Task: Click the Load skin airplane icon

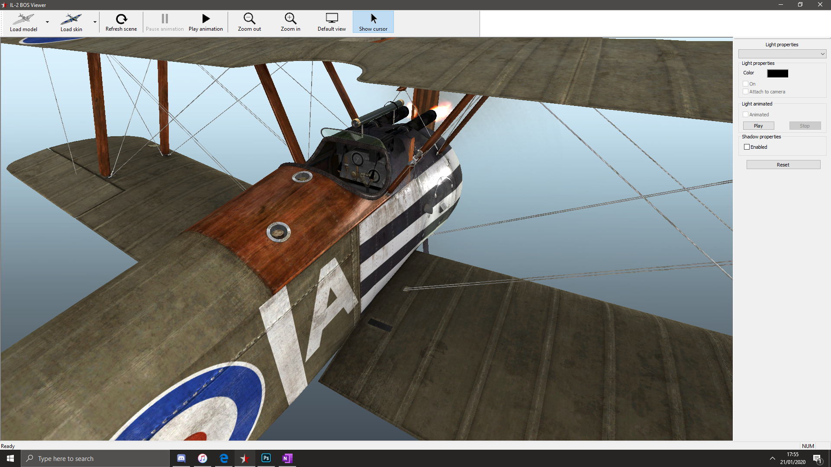Action: pos(71,19)
